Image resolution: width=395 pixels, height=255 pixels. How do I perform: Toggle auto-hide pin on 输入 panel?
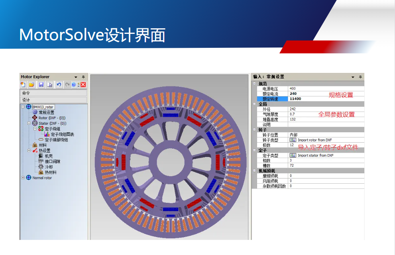(360, 77)
